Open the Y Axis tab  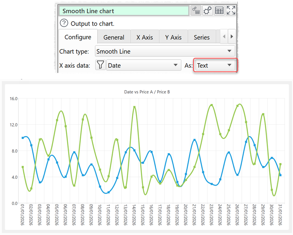[173, 37]
